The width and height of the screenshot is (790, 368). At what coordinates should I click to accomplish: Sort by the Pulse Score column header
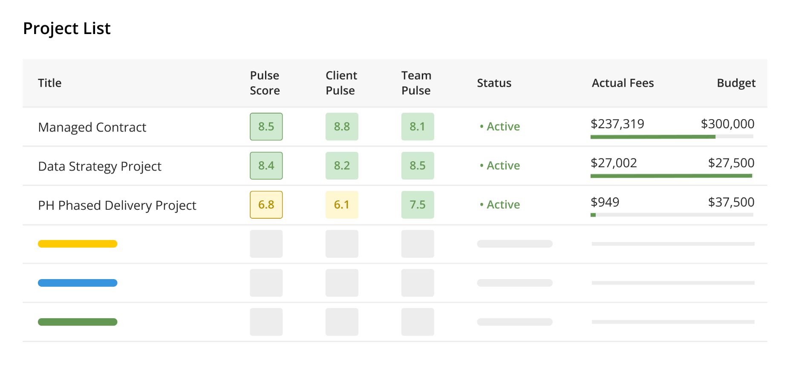point(265,83)
